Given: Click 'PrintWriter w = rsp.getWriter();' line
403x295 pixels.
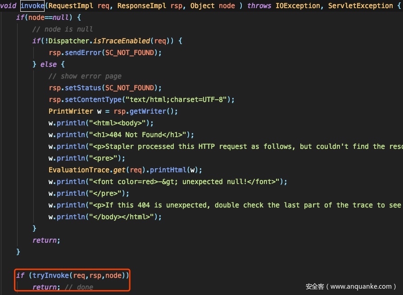Looking at the screenshot, I should tap(113, 111).
